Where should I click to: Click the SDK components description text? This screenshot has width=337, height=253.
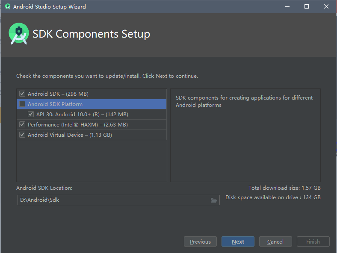click(x=244, y=101)
